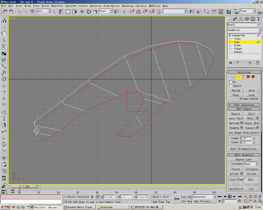Screen dimensions: 263x210
Task: Click the Loop selection button
Action: [x=251, y=95]
